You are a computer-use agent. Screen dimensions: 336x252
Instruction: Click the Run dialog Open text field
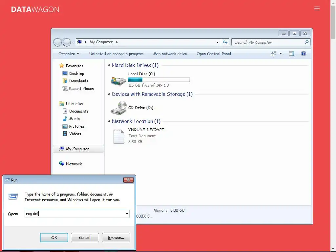point(74,214)
